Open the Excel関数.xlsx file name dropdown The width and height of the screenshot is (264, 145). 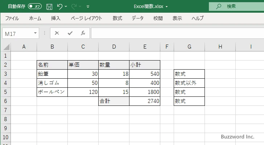click(167, 7)
